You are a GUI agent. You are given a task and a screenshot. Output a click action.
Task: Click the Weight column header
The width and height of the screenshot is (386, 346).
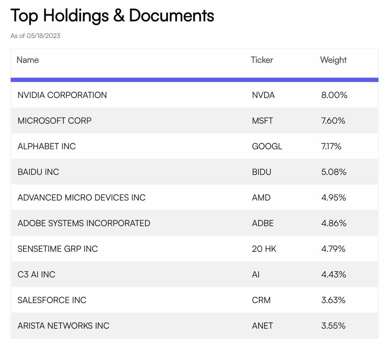coord(333,60)
